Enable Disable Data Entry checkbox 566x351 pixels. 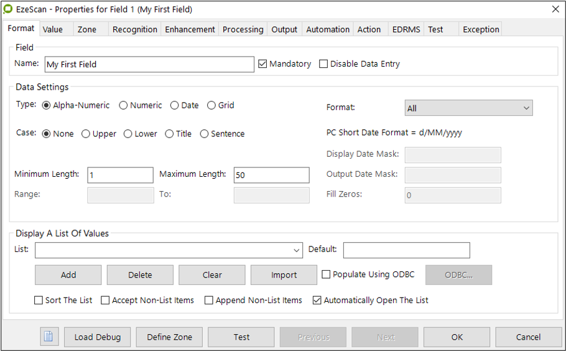point(323,64)
